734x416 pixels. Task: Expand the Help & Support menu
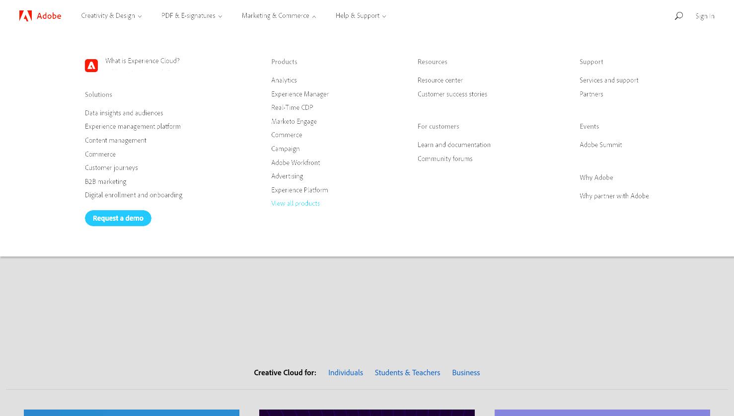tap(361, 16)
